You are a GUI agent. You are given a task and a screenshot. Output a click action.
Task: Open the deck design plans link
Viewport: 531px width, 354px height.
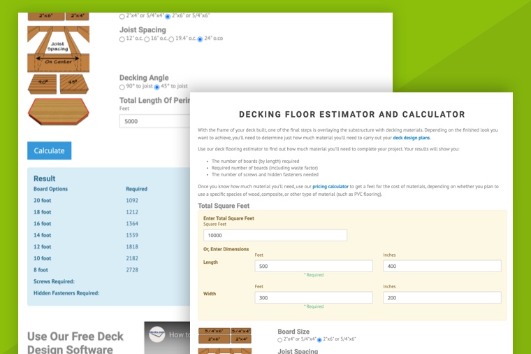click(x=411, y=138)
